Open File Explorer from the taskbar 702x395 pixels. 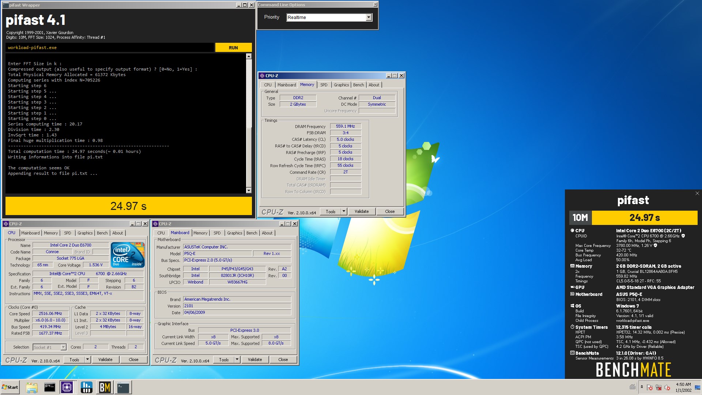coord(32,387)
